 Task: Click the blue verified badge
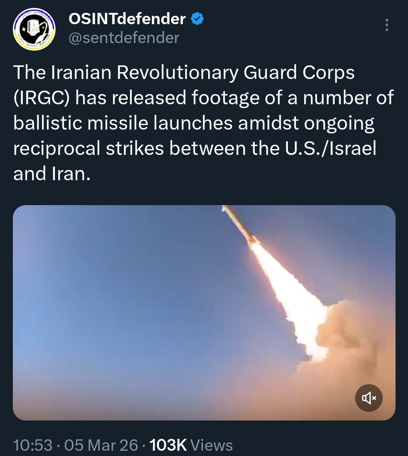(198, 19)
